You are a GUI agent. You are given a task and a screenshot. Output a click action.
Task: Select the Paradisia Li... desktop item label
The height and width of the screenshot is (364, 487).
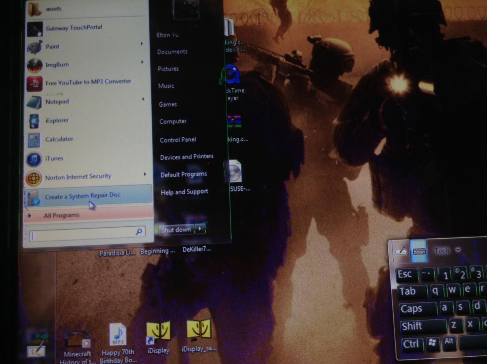[x=117, y=253]
